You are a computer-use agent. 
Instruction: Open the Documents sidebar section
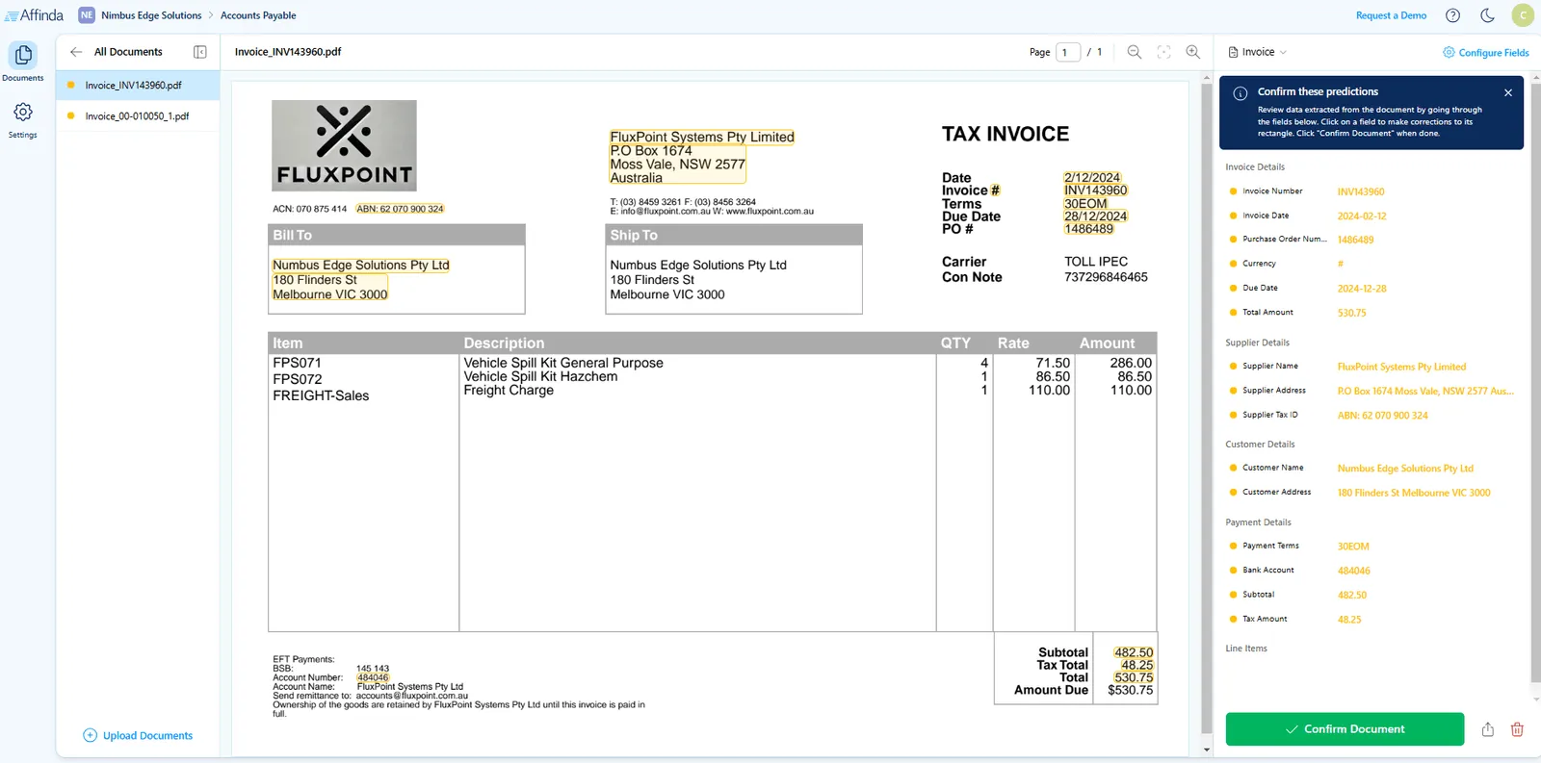click(23, 62)
